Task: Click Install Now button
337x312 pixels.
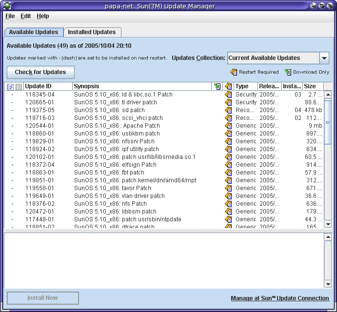Action: [43, 298]
